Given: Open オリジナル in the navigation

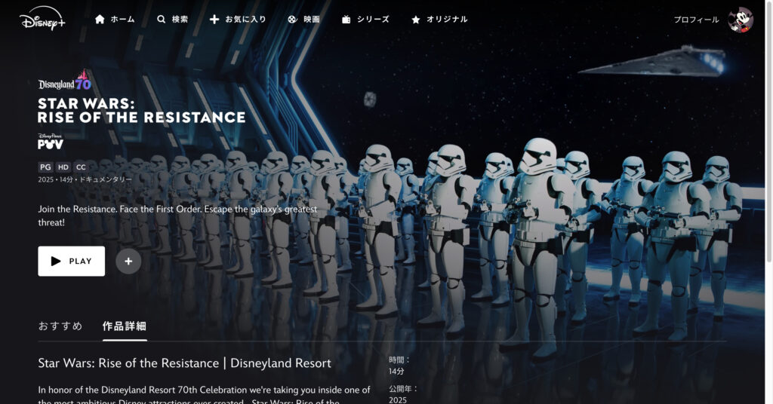Looking at the screenshot, I should (x=447, y=19).
